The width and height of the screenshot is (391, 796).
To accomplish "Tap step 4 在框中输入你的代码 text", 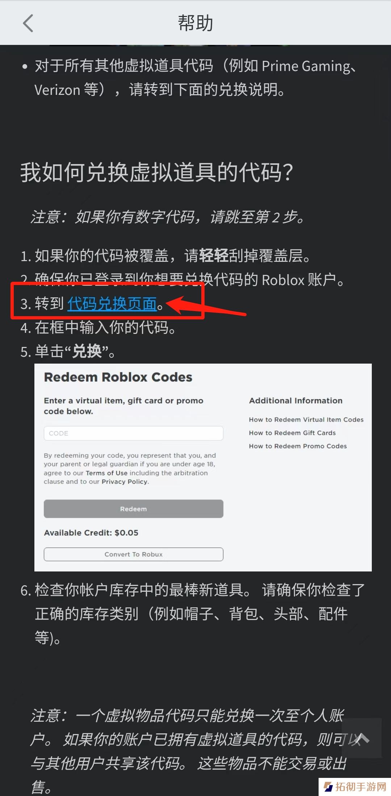I will coord(98,328).
